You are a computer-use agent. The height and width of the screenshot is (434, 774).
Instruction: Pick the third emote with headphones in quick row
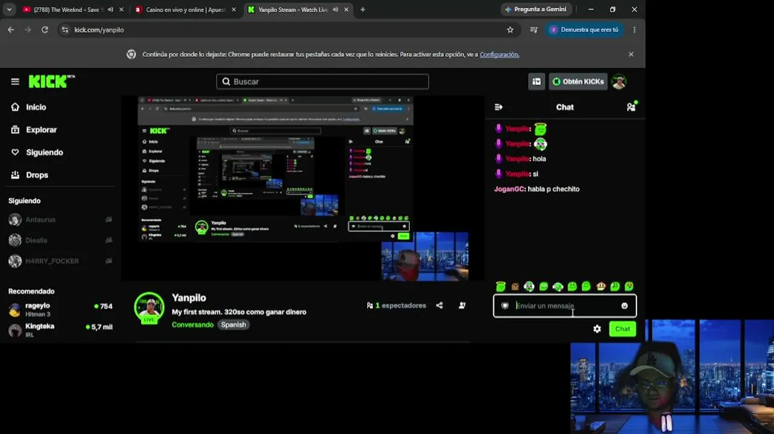529,286
